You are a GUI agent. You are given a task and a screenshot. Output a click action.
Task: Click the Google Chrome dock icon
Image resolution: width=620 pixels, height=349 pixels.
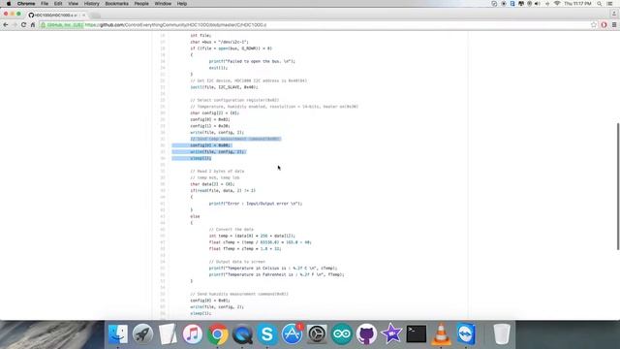pos(217,333)
